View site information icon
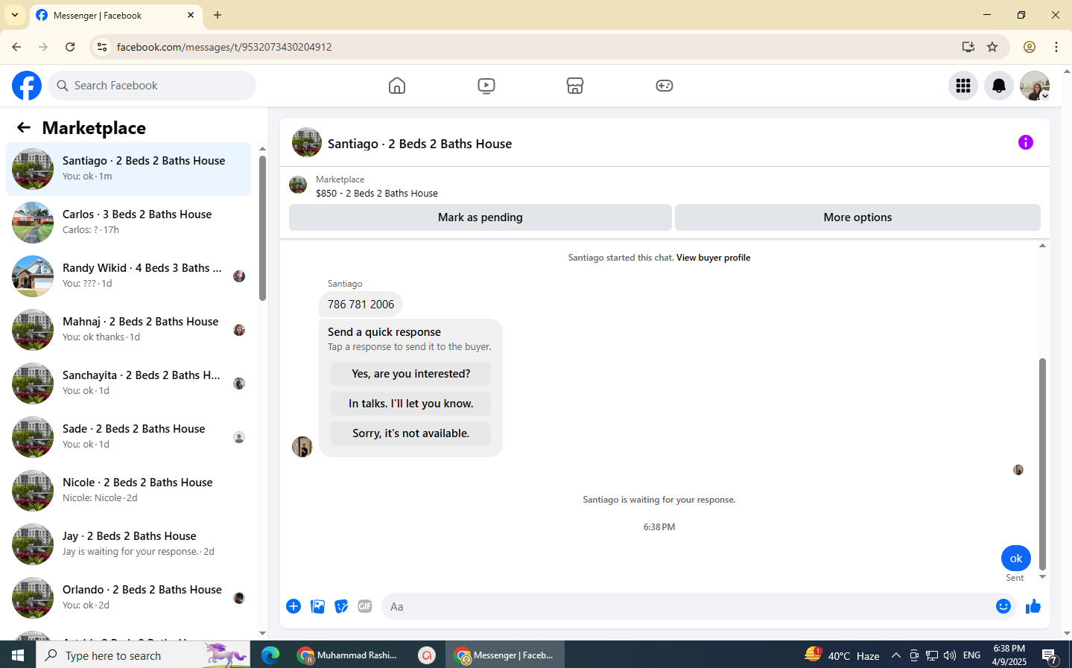 pos(102,47)
